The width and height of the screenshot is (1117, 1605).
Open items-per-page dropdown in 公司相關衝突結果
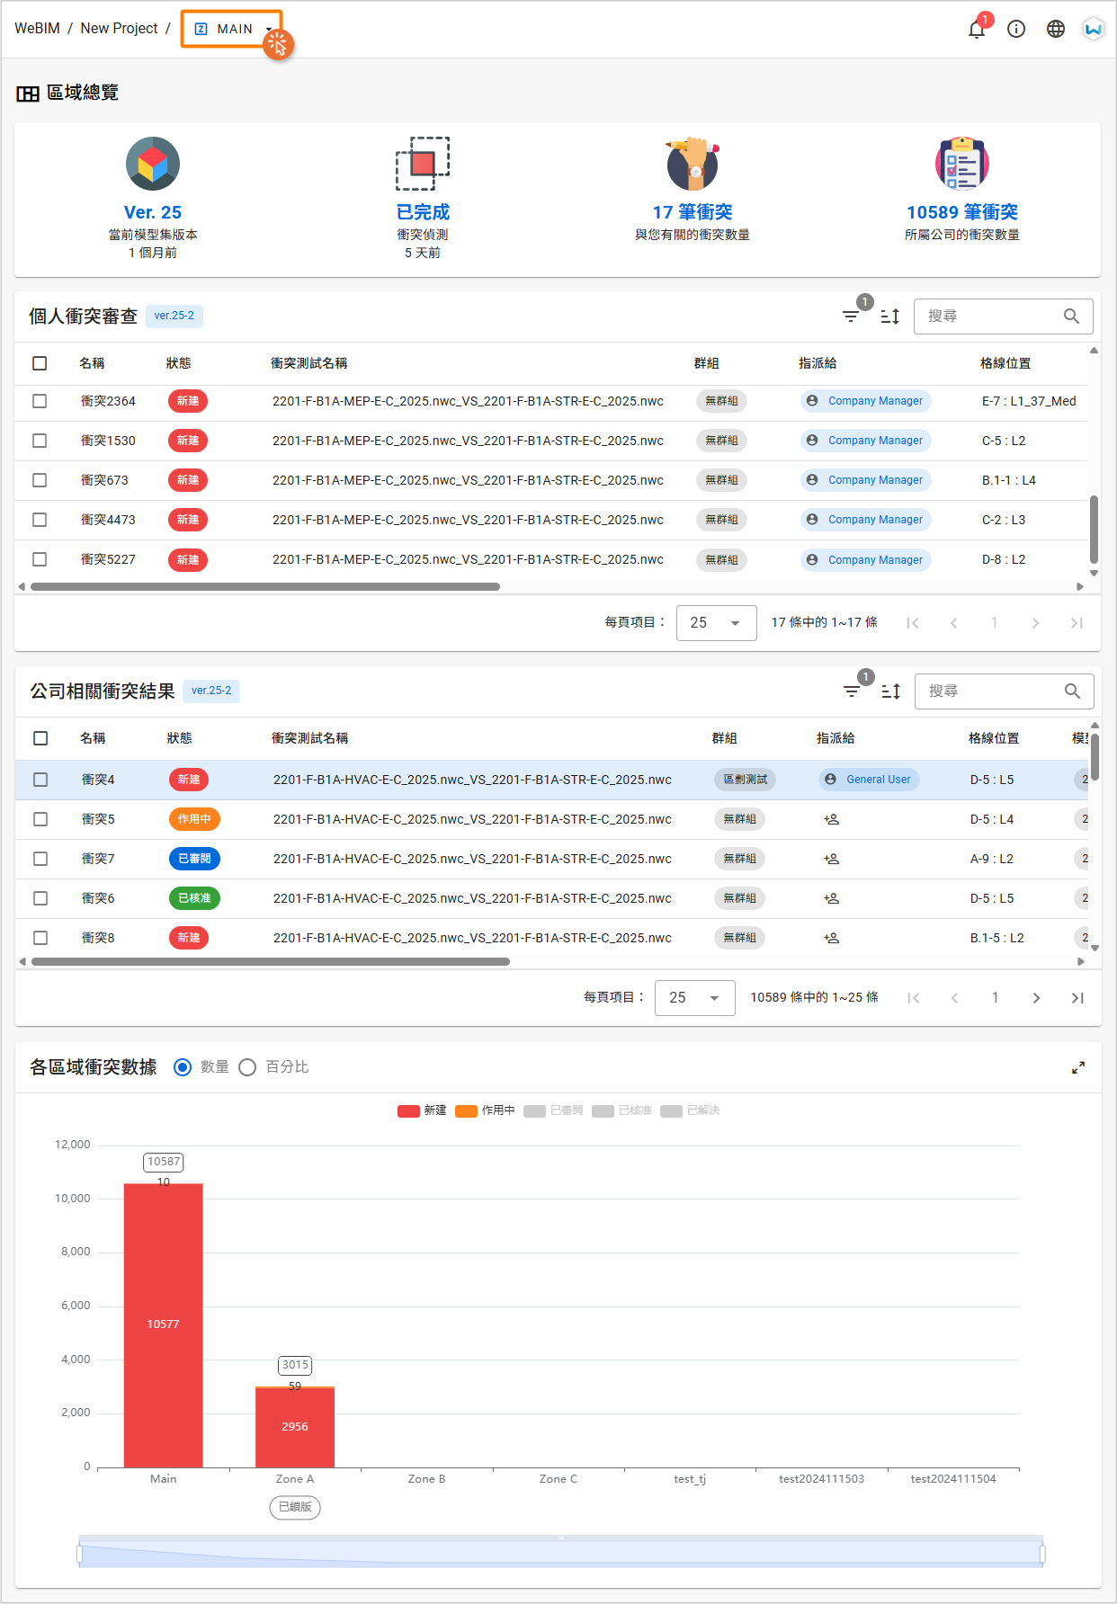click(694, 998)
